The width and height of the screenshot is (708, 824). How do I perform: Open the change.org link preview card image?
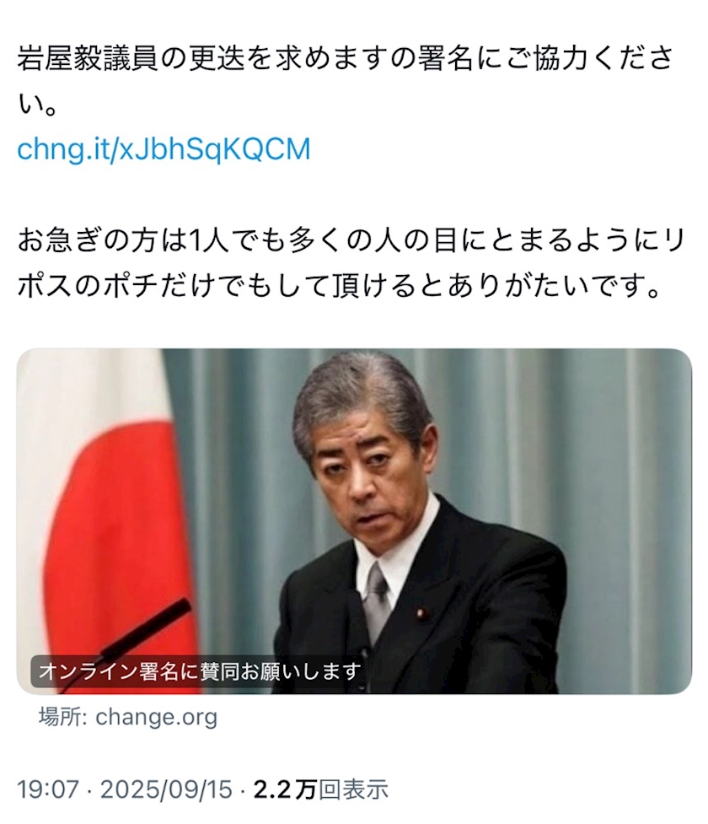click(x=354, y=521)
